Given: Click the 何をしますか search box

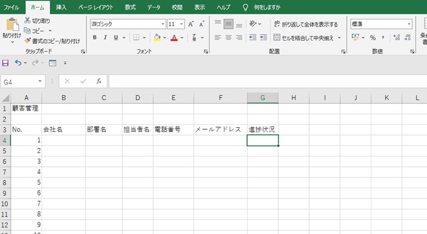Looking at the screenshot, I should pyautogui.click(x=267, y=7).
